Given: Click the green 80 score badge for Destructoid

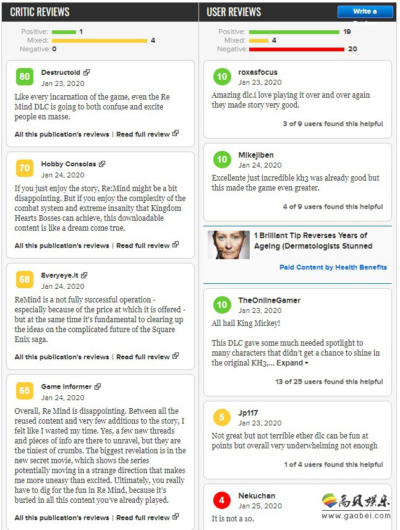Looking at the screenshot, I should (x=25, y=77).
